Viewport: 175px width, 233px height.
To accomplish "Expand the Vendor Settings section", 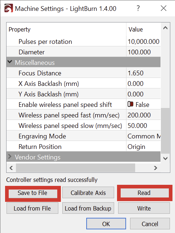I will (10, 157).
